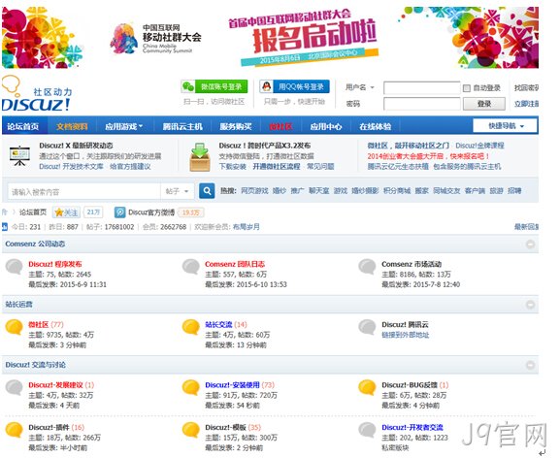The width and height of the screenshot is (560, 458).
Task: Open the 应用游戏 navigation menu
Action: [123, 126]
